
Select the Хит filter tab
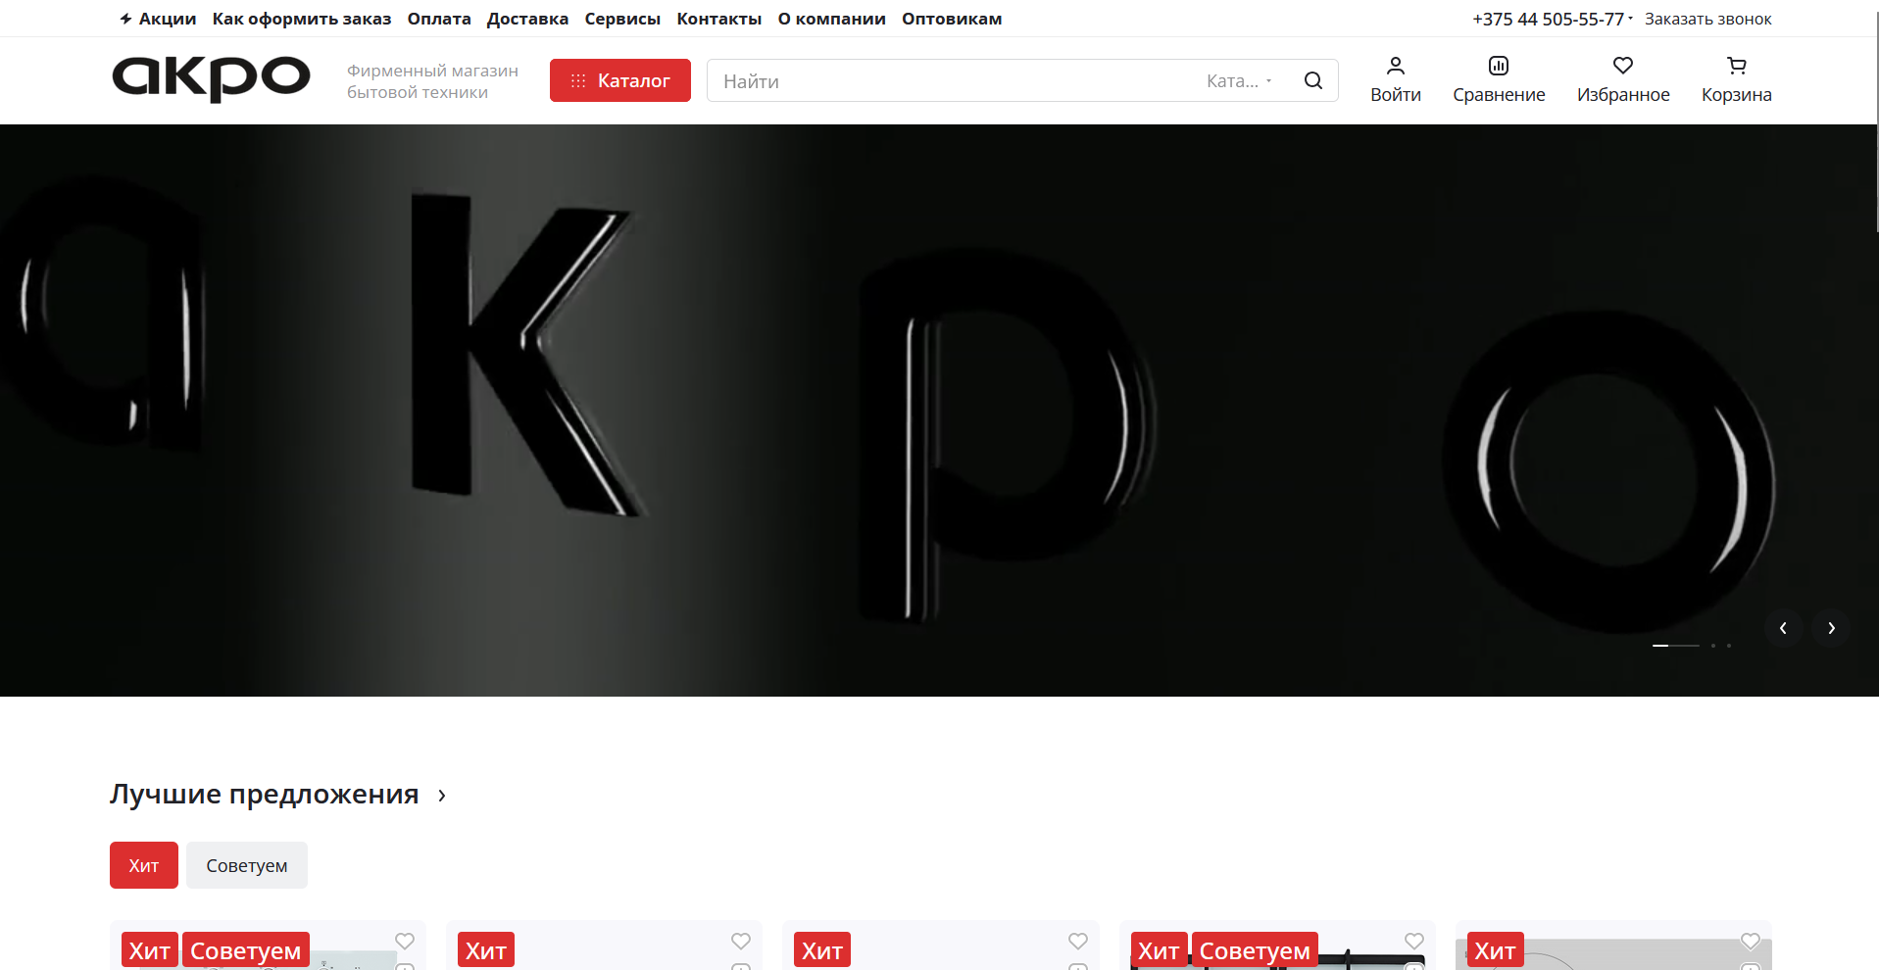click(144, 865)
